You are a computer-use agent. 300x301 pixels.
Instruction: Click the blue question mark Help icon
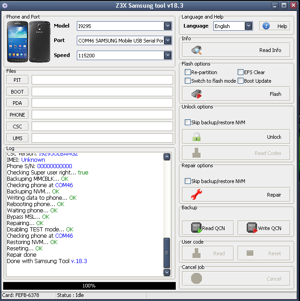[x=266, y=26]
